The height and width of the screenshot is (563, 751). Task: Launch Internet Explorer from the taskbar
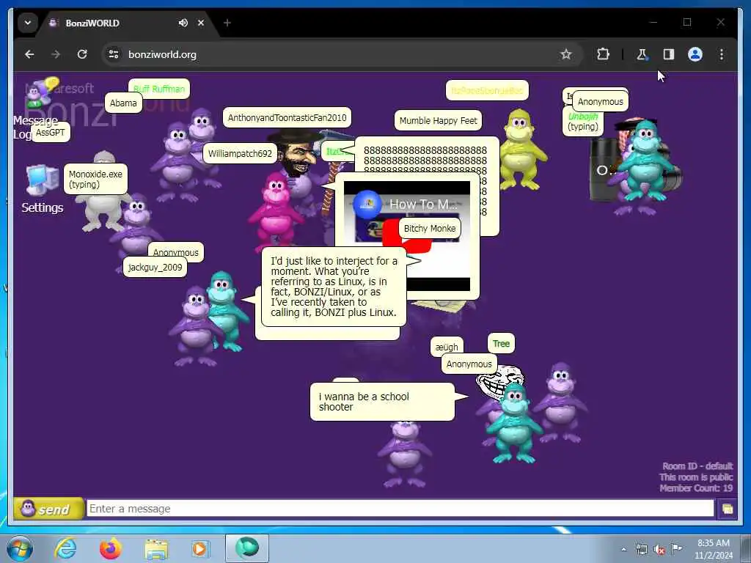coord(65,548)
